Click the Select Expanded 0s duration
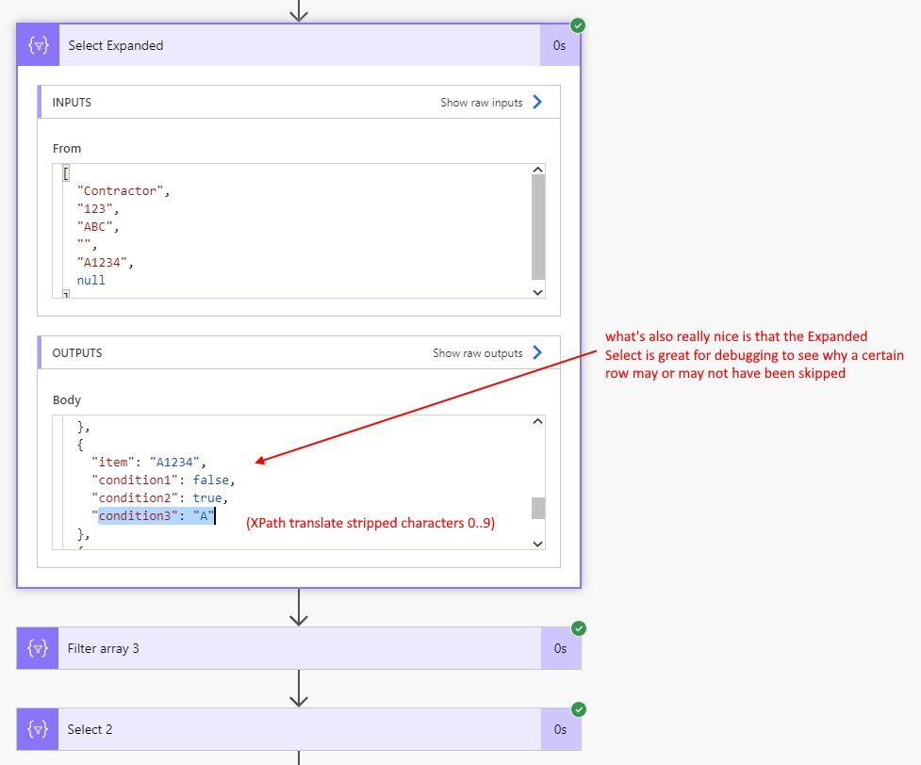921x765 pixels. tap(559, 45)
